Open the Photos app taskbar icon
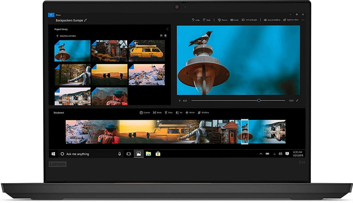The image size is (353, 203). (x=139, y=154)
